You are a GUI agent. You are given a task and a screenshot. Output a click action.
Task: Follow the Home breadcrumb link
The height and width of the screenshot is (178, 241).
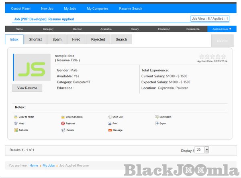coord(34,165)
